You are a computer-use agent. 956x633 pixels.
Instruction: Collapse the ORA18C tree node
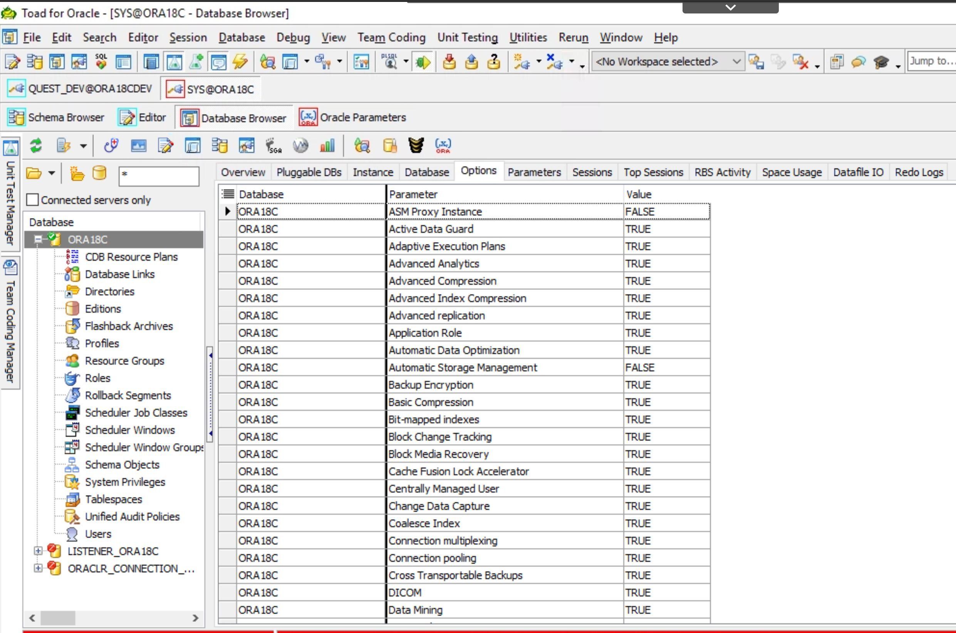click(x=38, y=239)
